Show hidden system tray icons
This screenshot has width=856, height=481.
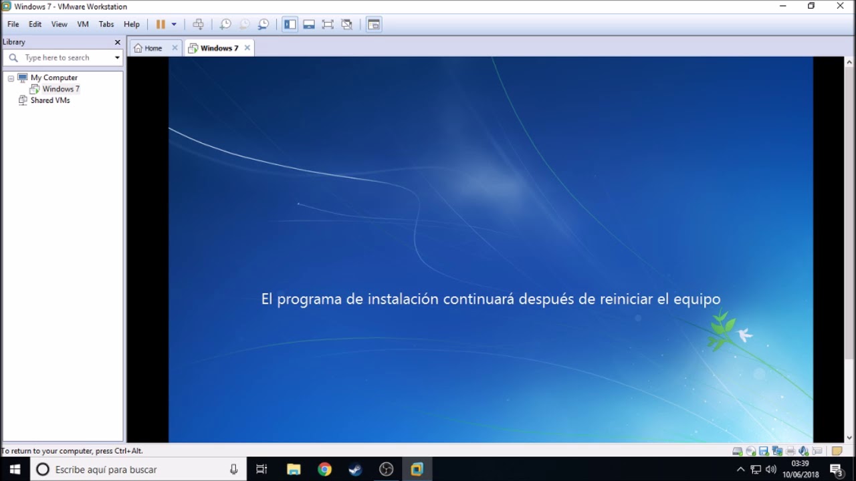pyautogui.click(x=740, y=470)
